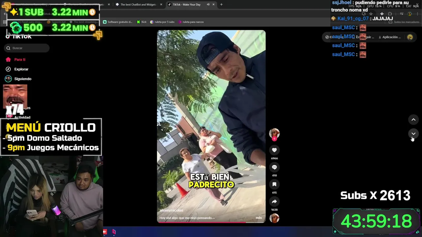This screenshot has width=422, height=237.
Task: Click the 'Aplicación' download button
Action: click(x=390, y=37)
